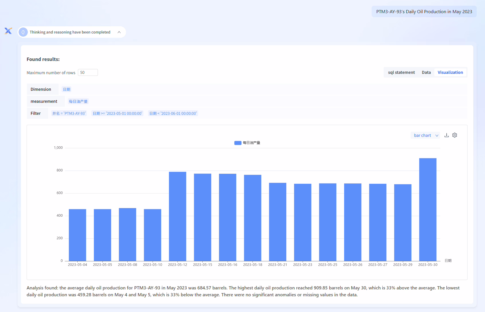Open chart settings gear icon
The height and width of the screenshot is (312, 485).
[455, 135]
